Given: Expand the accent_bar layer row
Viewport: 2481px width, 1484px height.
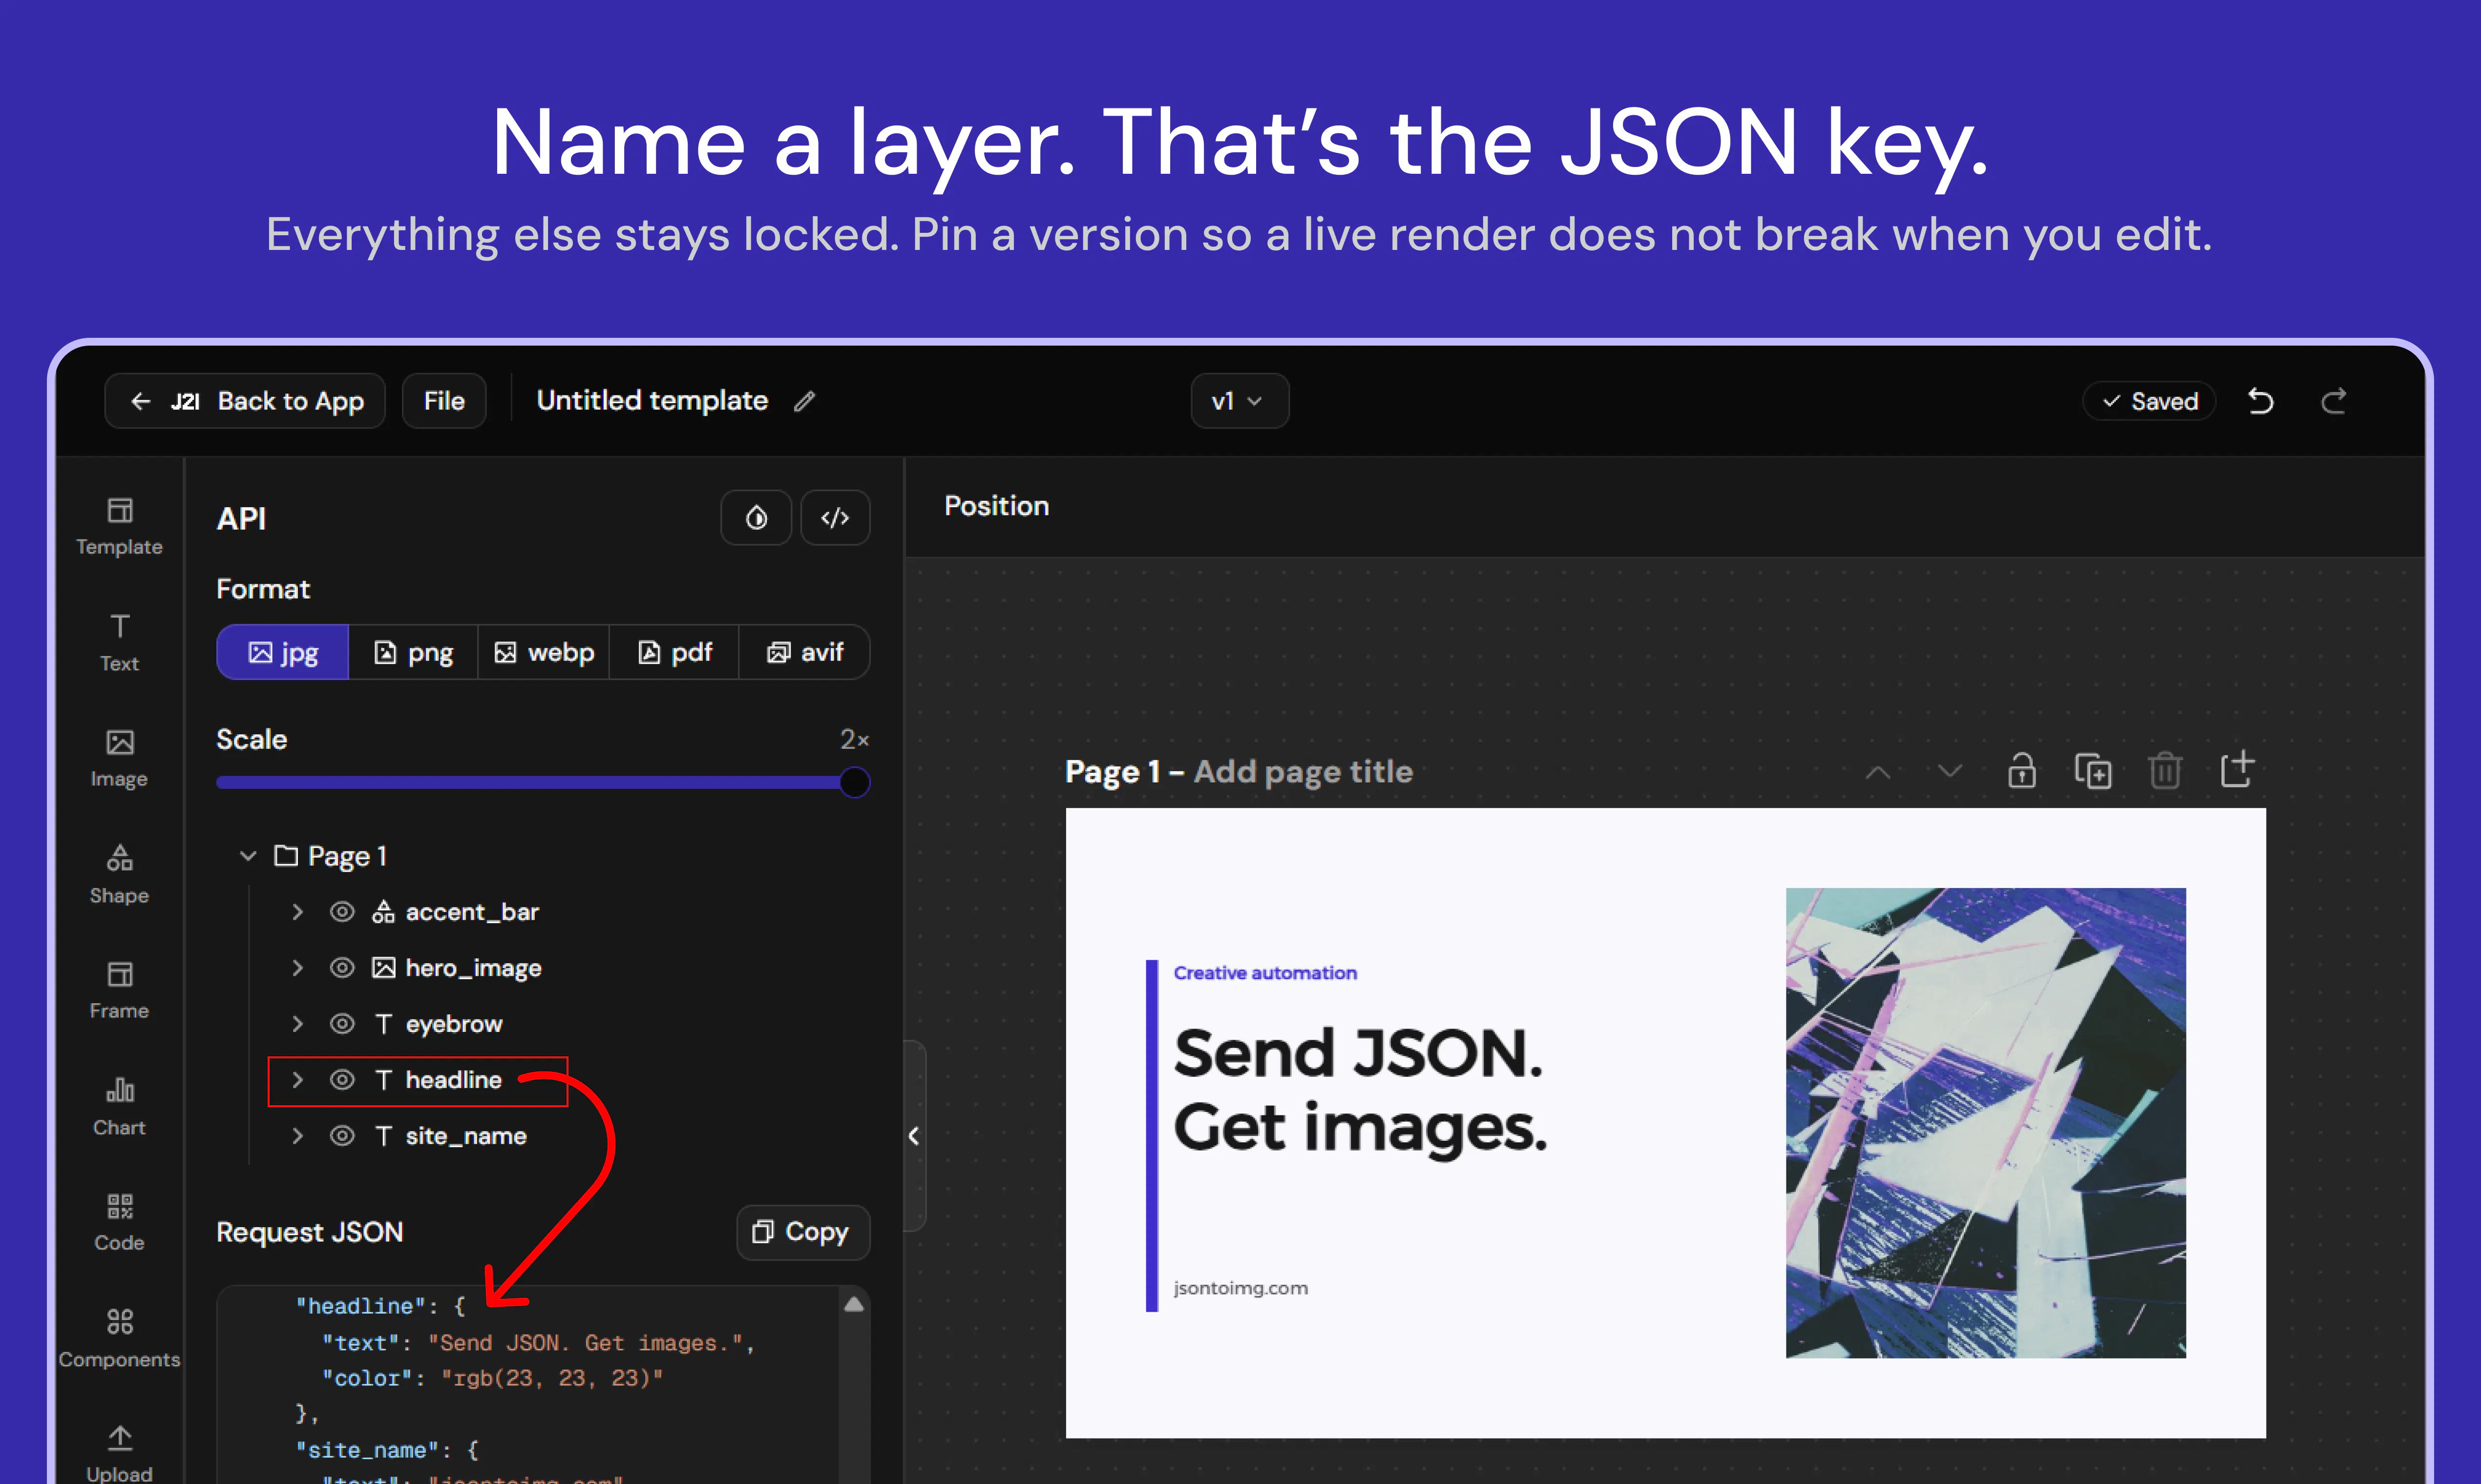Looking at the screenshot, I should tap(297, 912).
